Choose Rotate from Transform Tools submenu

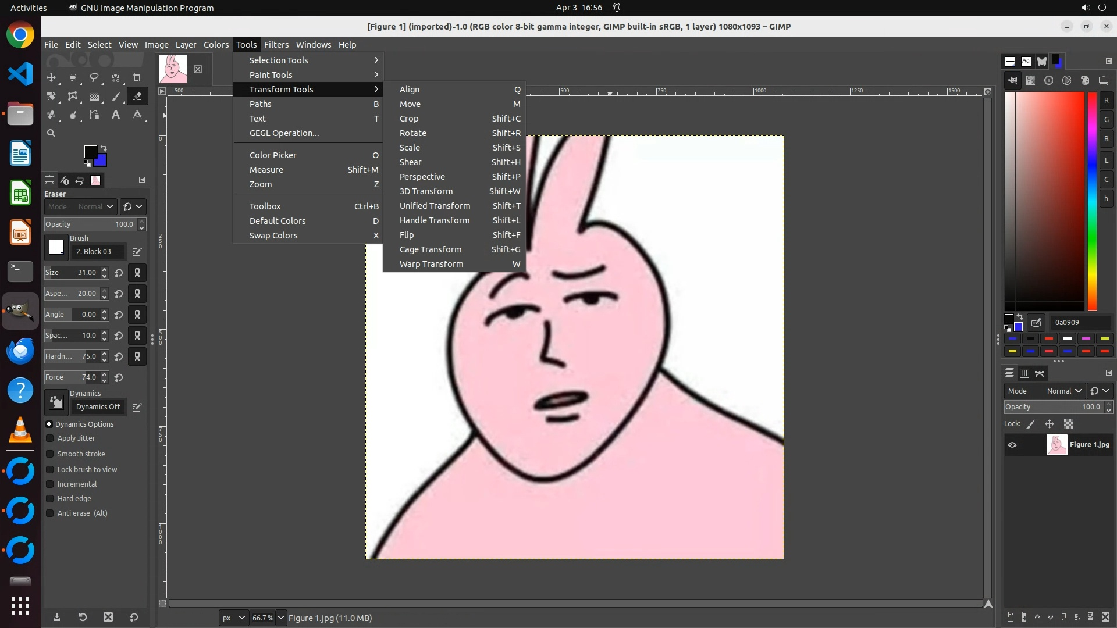[413, 133]
